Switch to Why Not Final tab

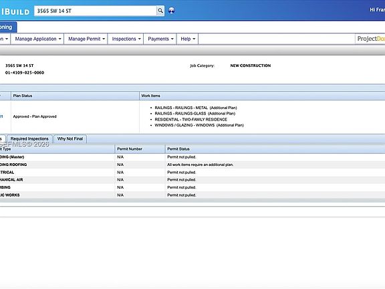pos(70,139)
